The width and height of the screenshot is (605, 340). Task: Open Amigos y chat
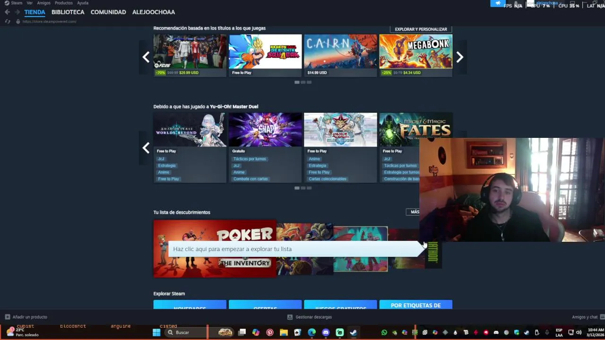(585, 317)
